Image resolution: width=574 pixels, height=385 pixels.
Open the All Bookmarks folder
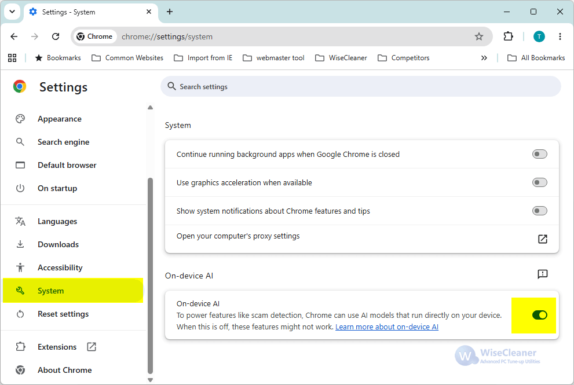[x=536, y=58]
